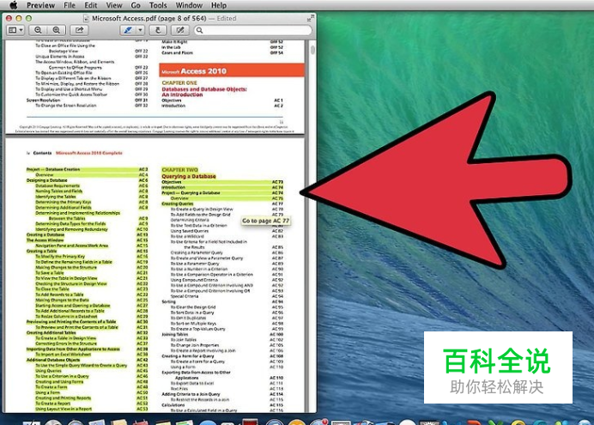Open the Help menu
Image resolution: width=594 pixels, height=425 pixels.
[219, 5]
